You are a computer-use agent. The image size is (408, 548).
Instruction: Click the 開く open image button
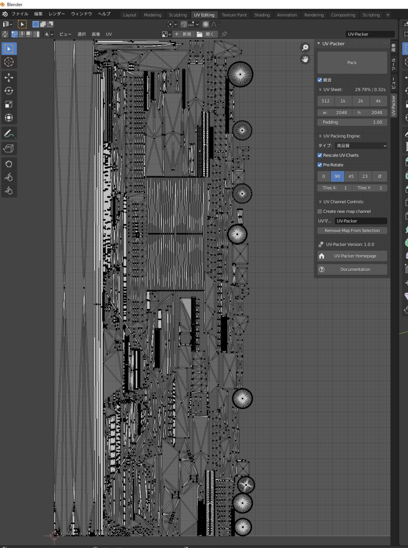click(206, 34)
